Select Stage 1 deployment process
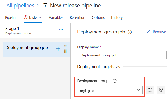 click(x=35, y=30)
